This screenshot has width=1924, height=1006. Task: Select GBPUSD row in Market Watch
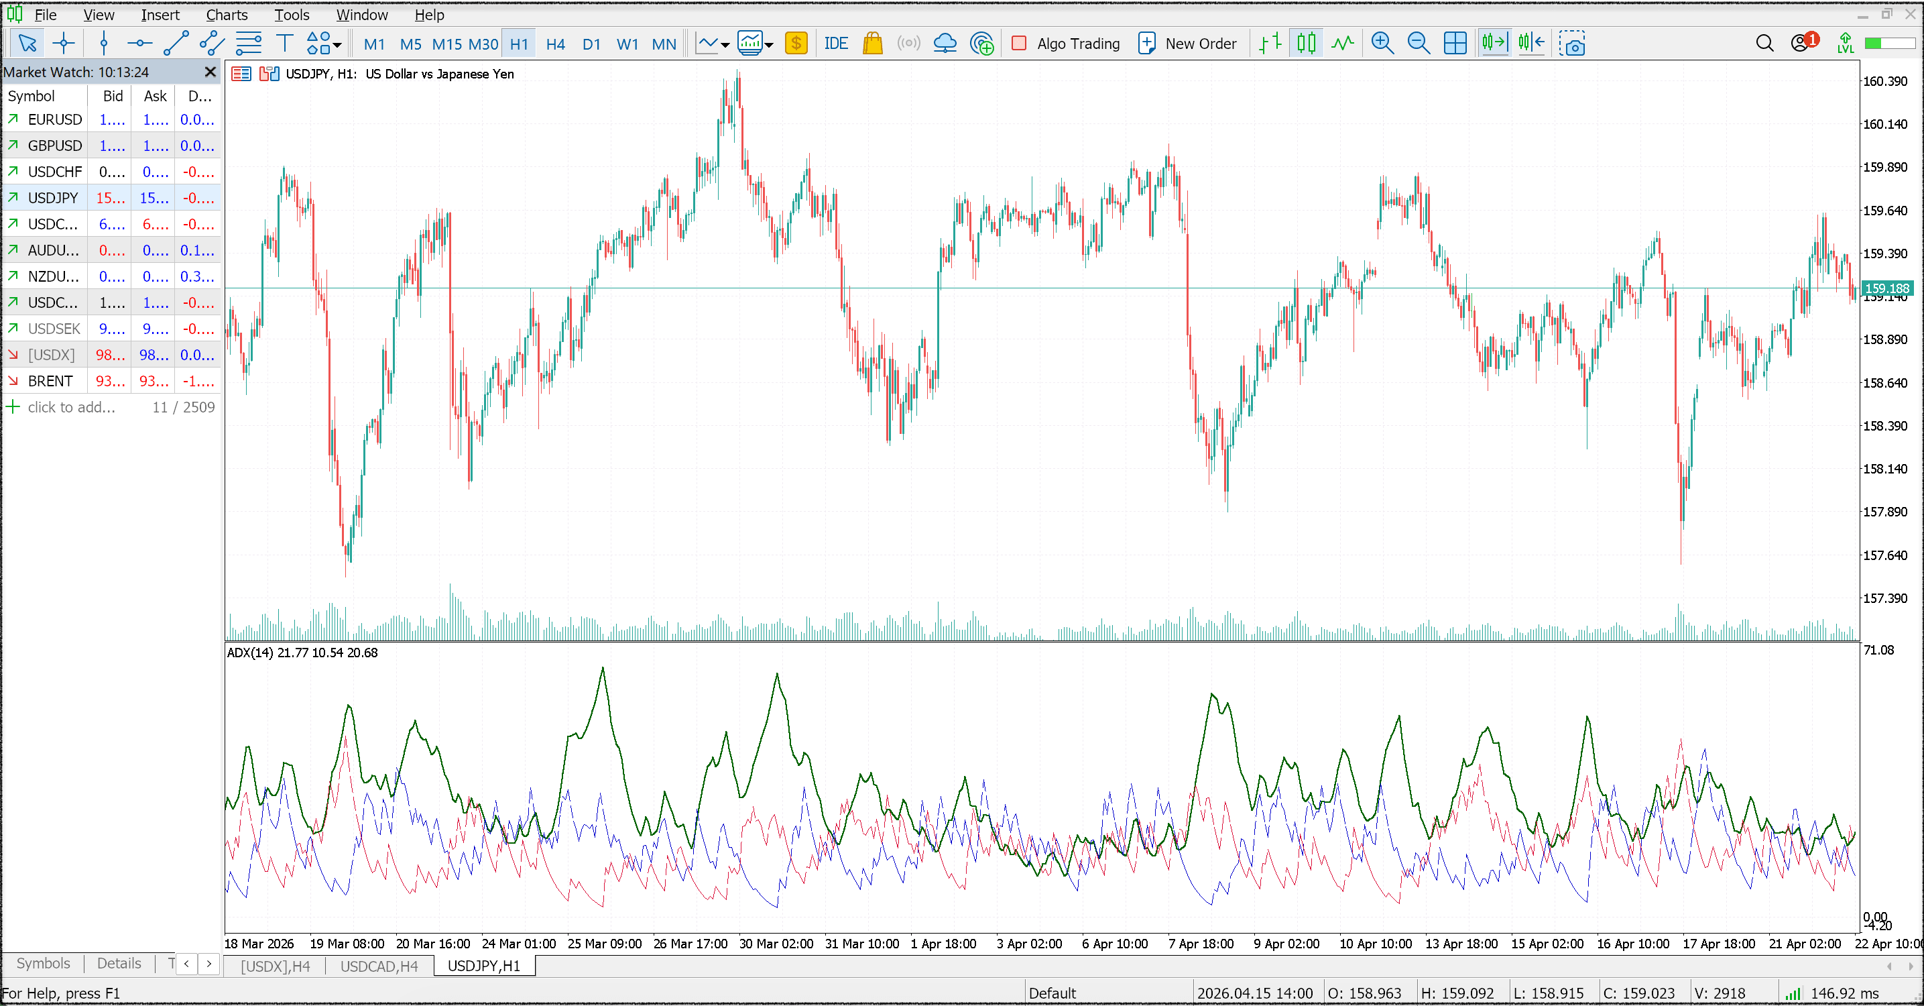(x=112, y=146)
